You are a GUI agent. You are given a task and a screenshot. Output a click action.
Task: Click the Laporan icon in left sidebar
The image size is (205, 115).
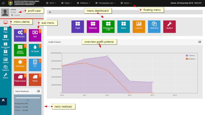5,61
